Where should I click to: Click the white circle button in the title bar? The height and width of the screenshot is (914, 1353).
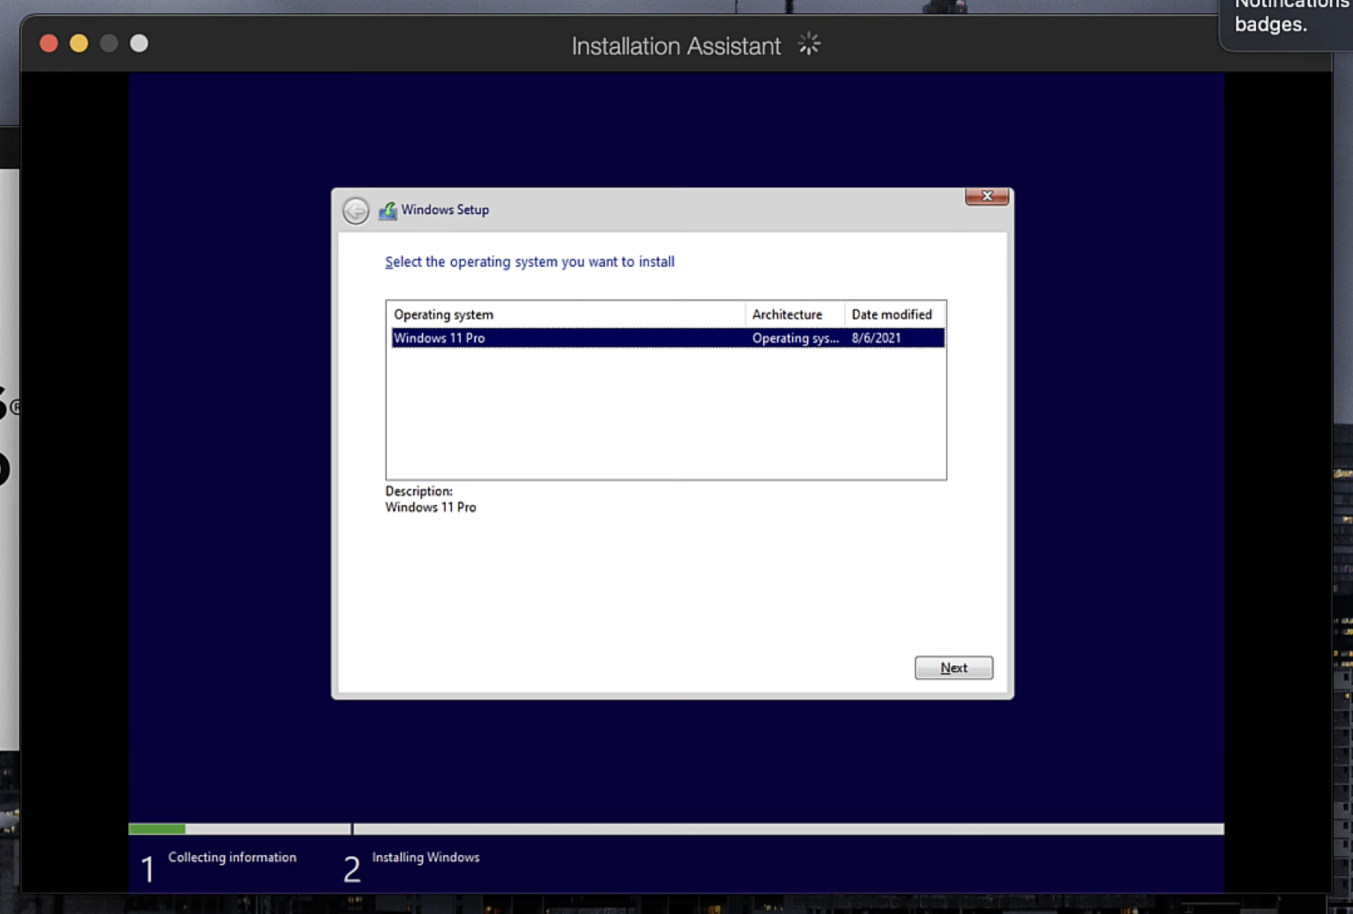(139, 43)
